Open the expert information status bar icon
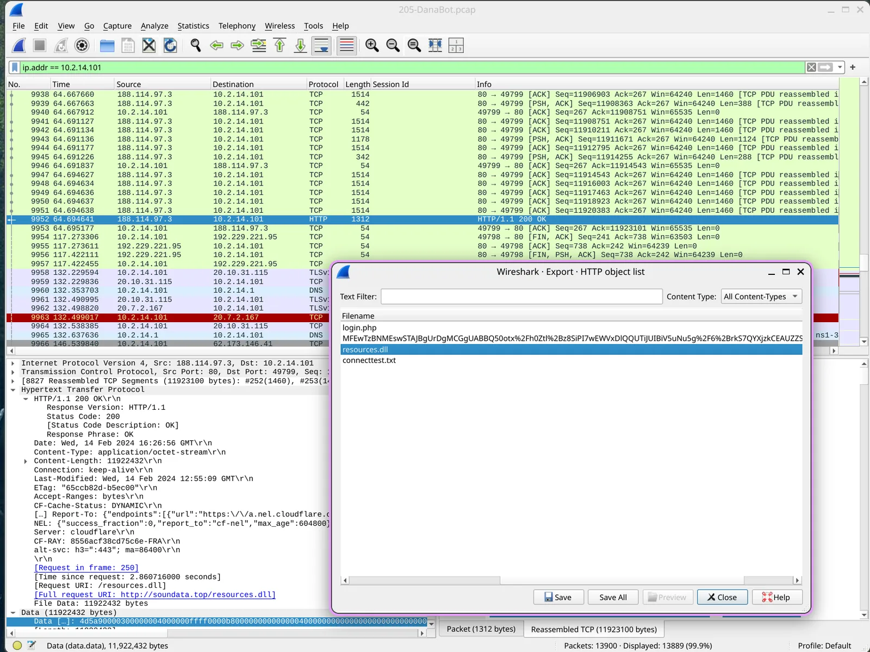This screenshot has height=652, width=870. (x=17, y=645)
